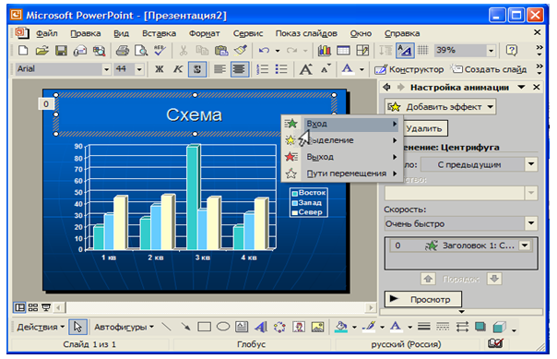Open 3-D style on drawing toolbar

[500, 327]
